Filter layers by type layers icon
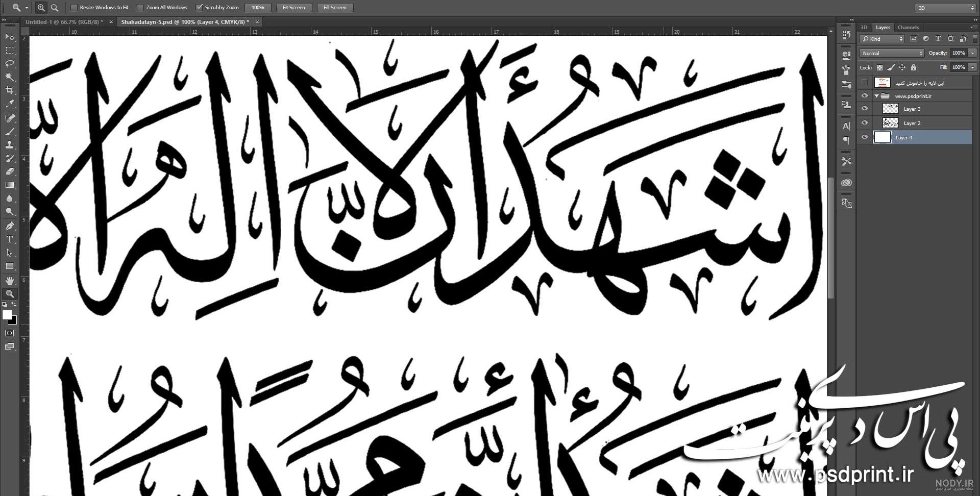Screen dimensions: 980x496 click(938, 39)
